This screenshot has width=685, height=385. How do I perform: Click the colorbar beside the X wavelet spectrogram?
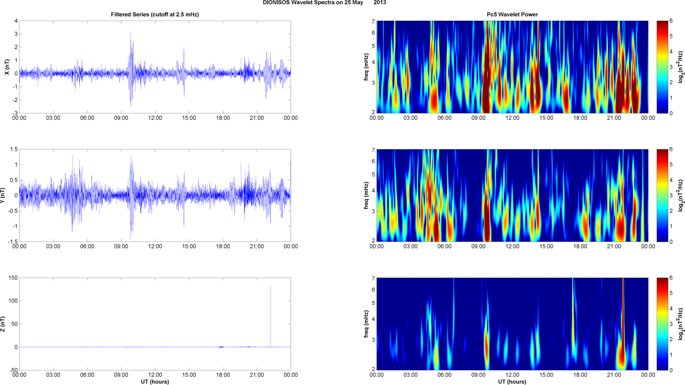pyautogui.click(x=662, y=67)
